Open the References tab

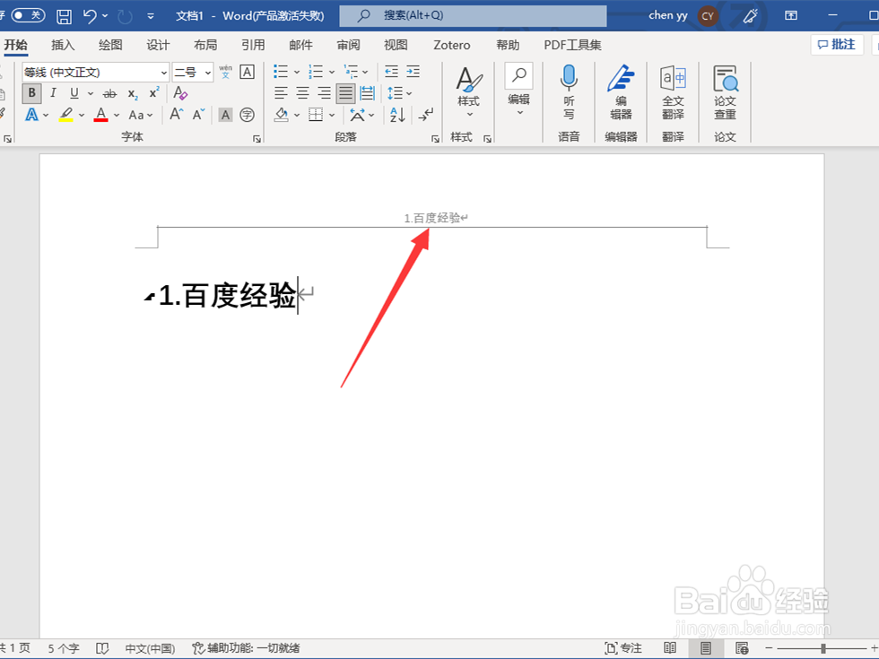tap(253, 45)
